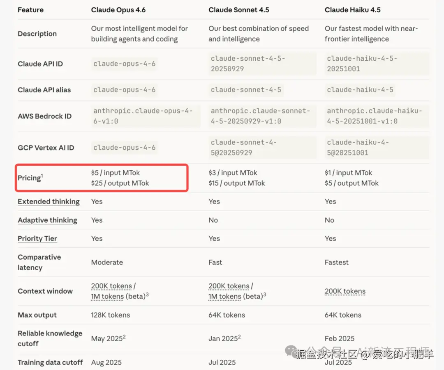
Task: Click the Sonnet 1M tokens beta link
Action: point(225,296)
